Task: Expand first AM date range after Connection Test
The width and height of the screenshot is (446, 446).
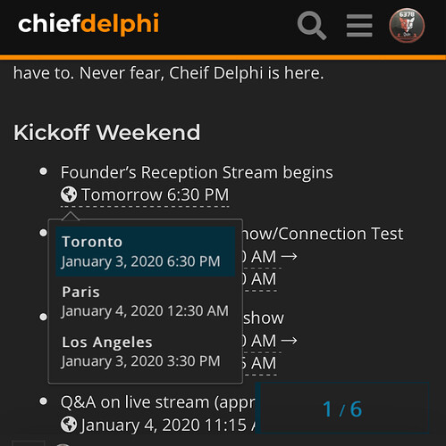Action: pyautogui.click(x=270, y=257)
